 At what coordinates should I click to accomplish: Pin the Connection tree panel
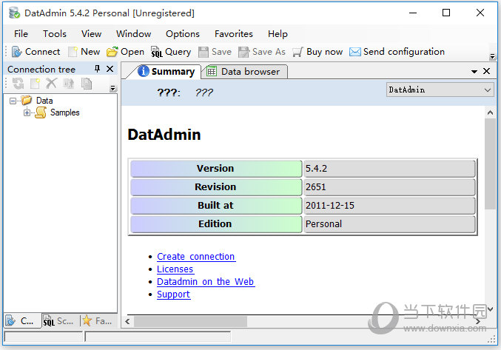click(97, 69)
